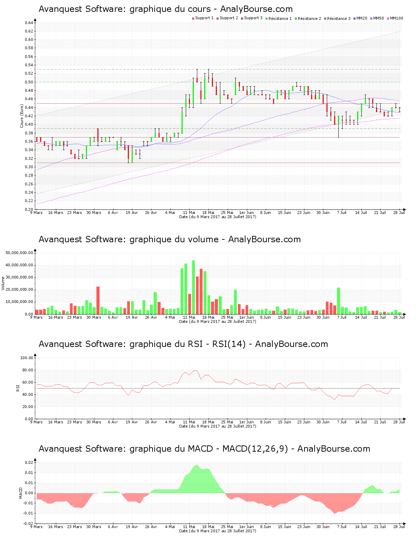Click the -0.02 value on MACD axis

(28, 524)
